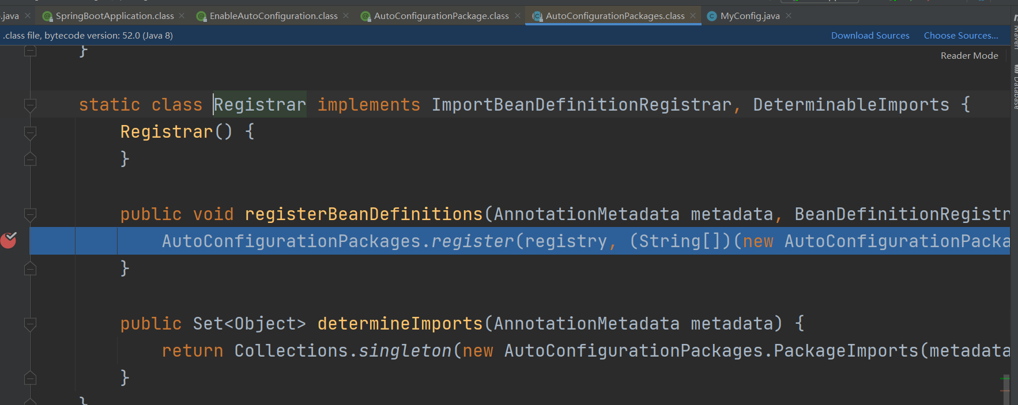Collapse the Registrar() constructor fold marker
This screenshot has height=405, width=1018.
click(31, 133)
